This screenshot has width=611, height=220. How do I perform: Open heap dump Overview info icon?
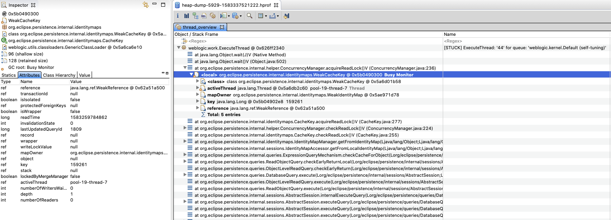tap(178, 16)
